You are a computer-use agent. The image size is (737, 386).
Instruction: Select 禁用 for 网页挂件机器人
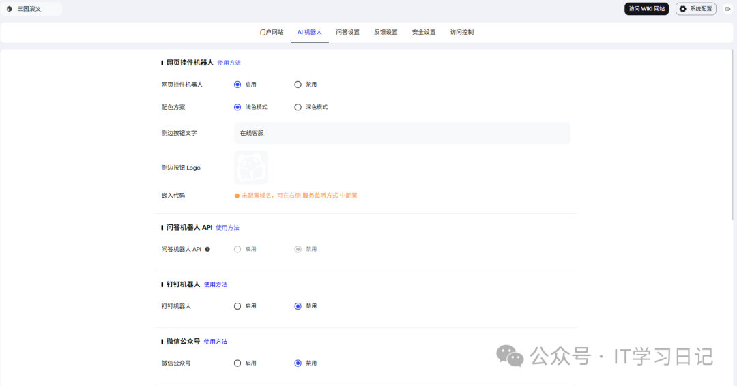pyautogui.click(x=298, y=85)
